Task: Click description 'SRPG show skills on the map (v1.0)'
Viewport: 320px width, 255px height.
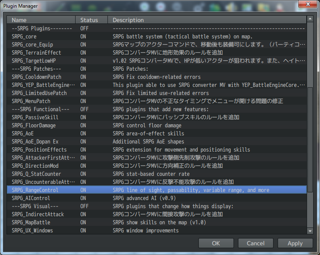Action: pyautogui.click(x=159, y=222)
